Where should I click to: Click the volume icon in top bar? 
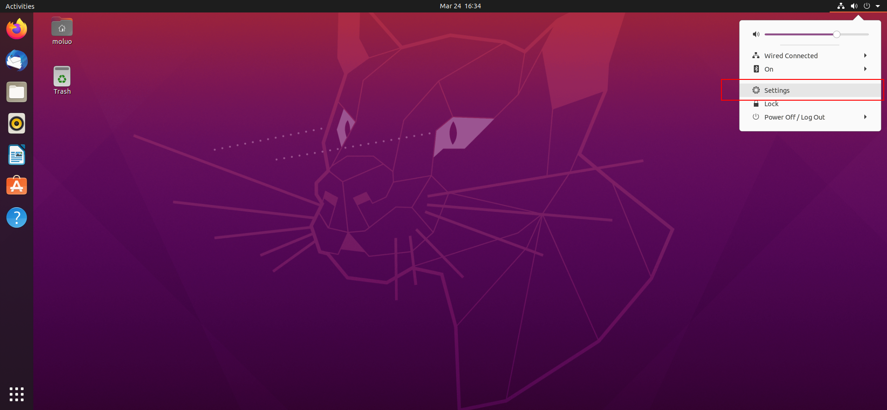point(854,6)
